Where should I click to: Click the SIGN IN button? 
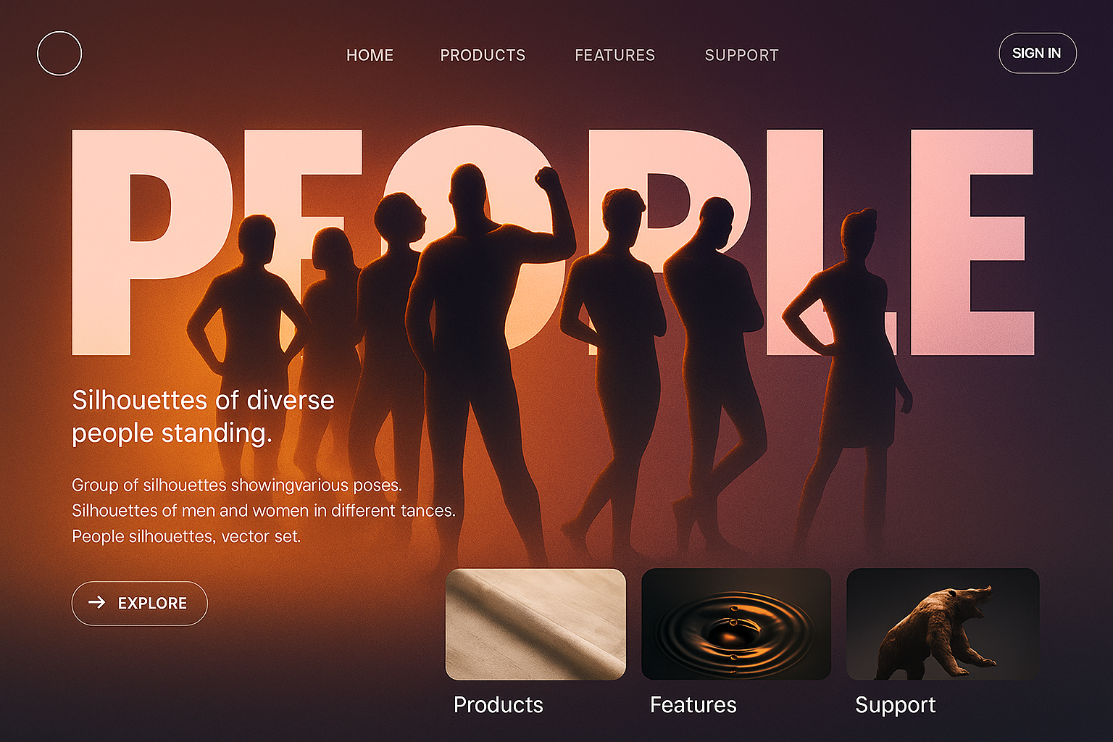(1037, 53)
